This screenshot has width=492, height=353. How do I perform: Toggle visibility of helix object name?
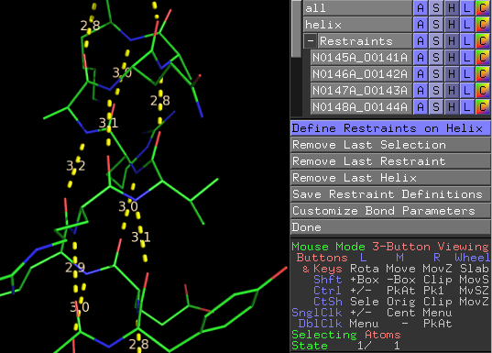357,24
